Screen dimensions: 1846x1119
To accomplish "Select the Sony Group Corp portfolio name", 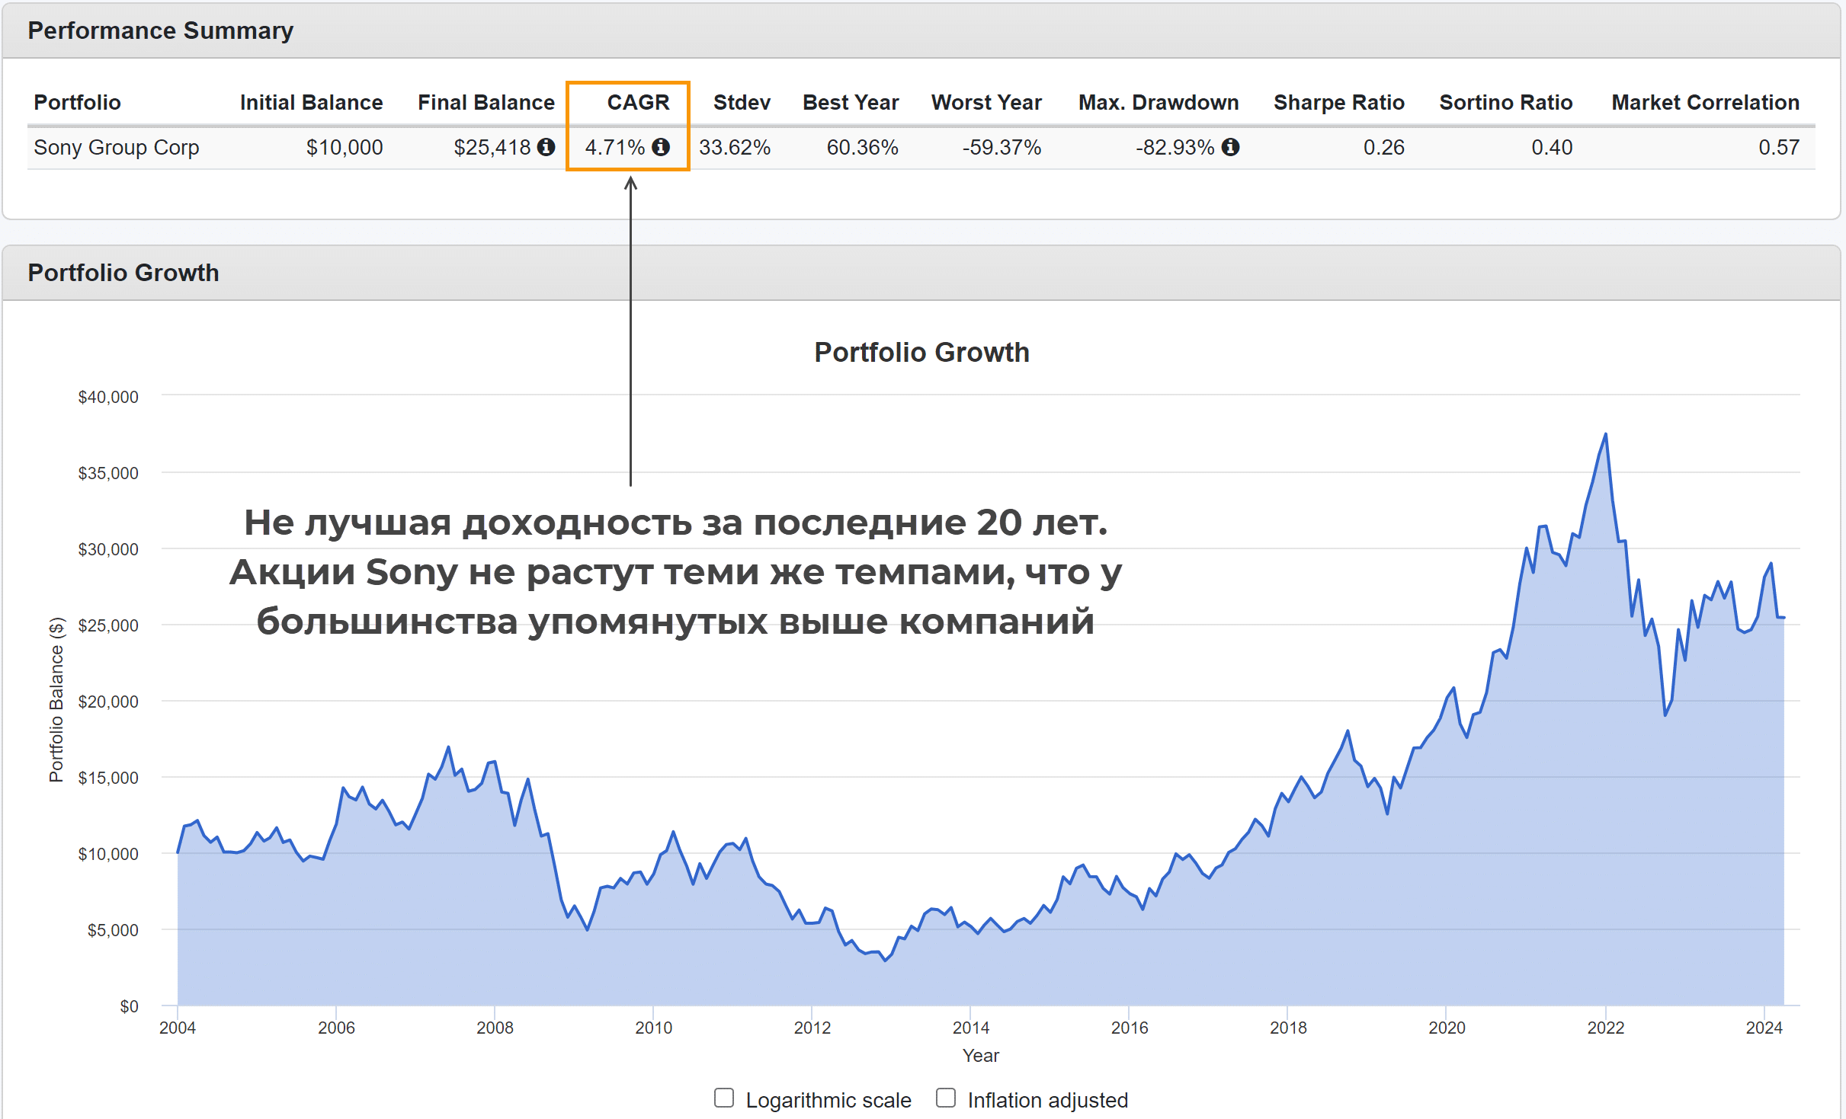I will pyautogui.click(x=117, y=147).
